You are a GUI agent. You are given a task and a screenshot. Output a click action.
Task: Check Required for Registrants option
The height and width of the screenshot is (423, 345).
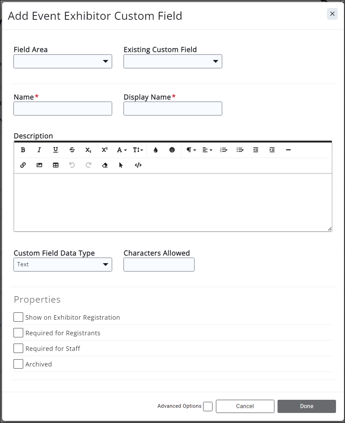18,333
